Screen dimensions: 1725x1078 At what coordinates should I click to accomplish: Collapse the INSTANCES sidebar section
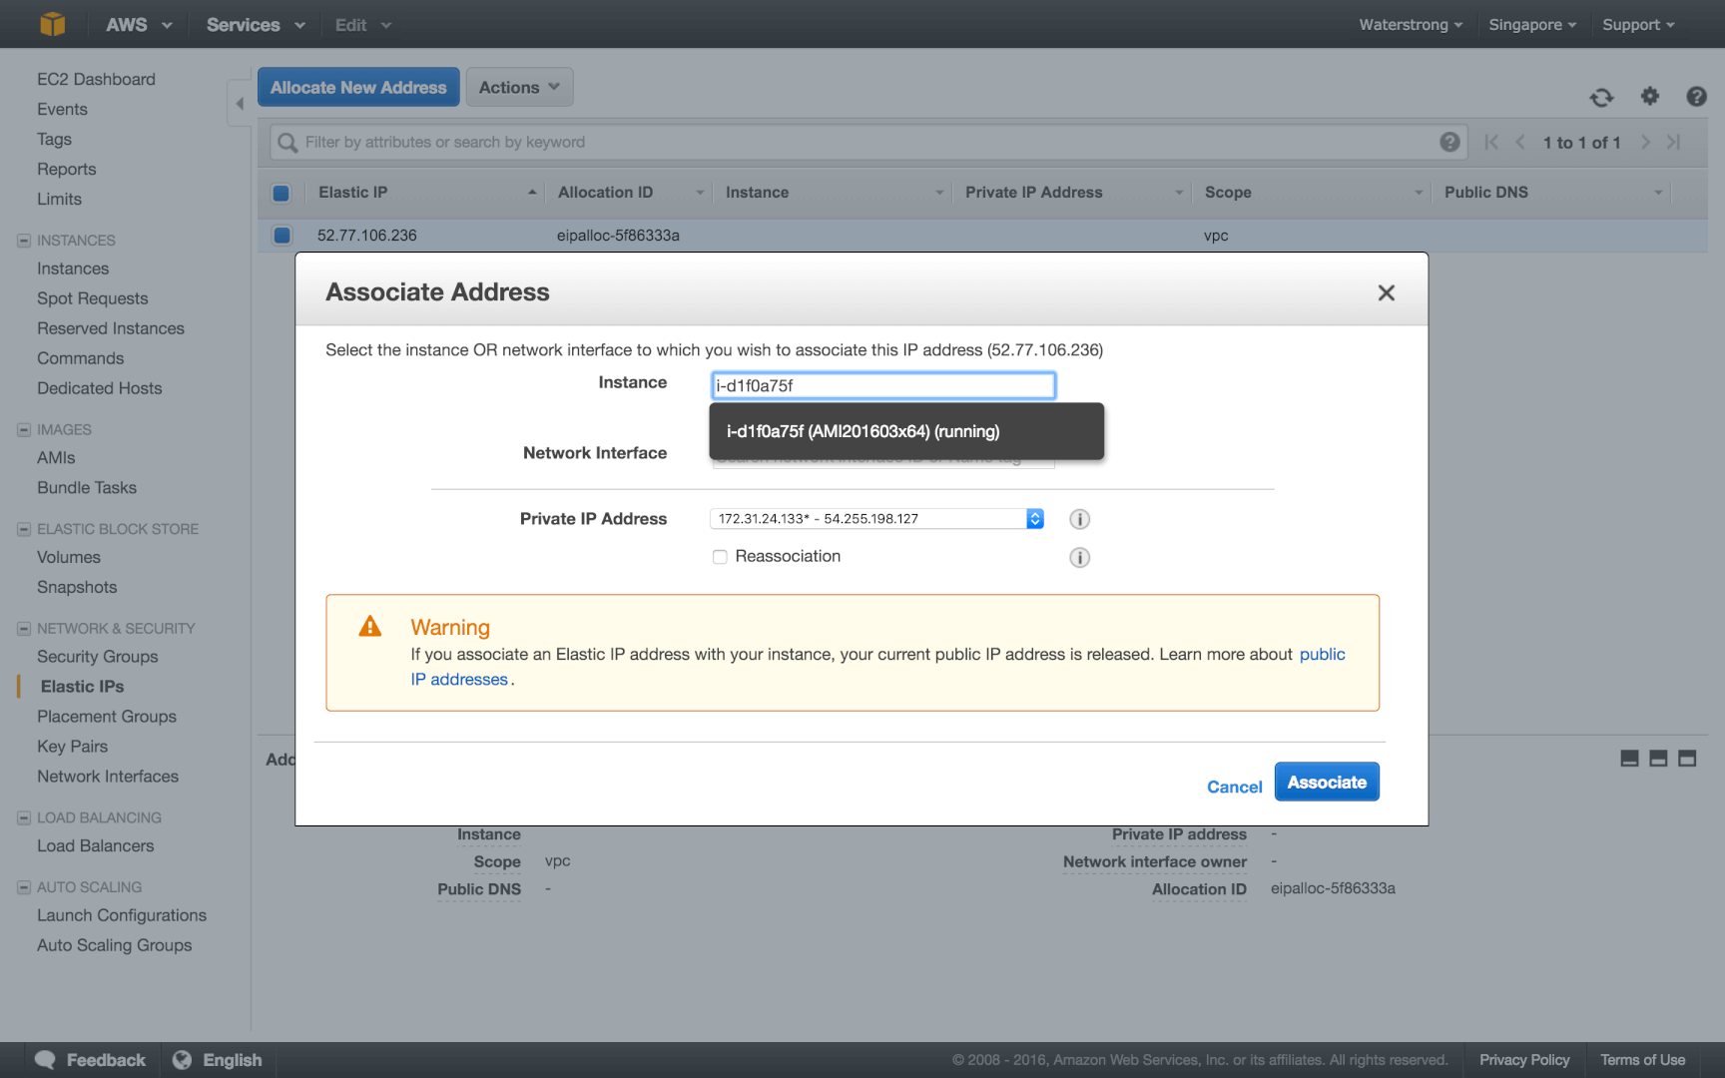24,241
